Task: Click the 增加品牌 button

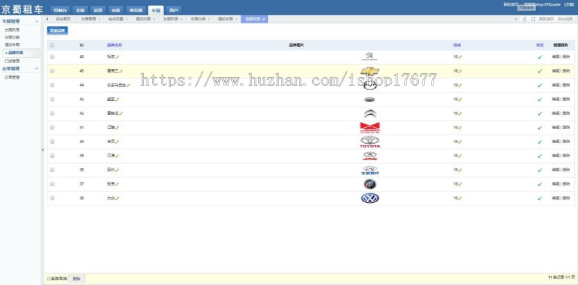Action: pos(57,31)
